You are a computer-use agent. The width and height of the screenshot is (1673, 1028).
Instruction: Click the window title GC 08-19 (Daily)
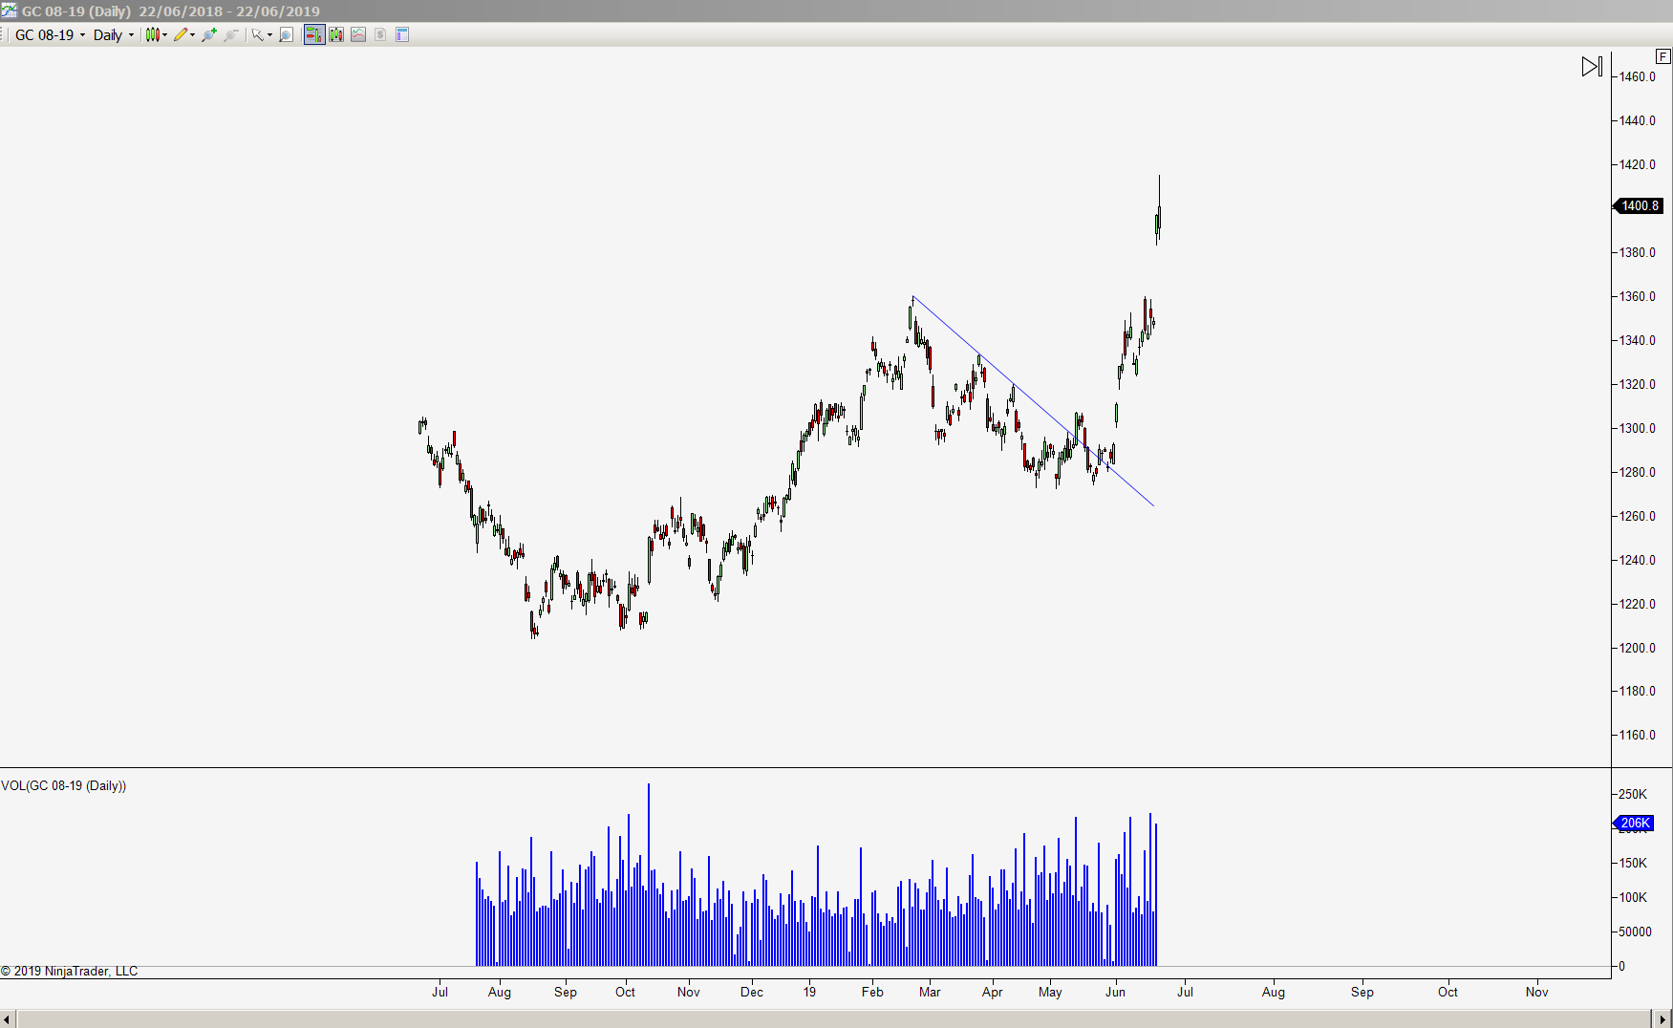click(x=76, y=11)
